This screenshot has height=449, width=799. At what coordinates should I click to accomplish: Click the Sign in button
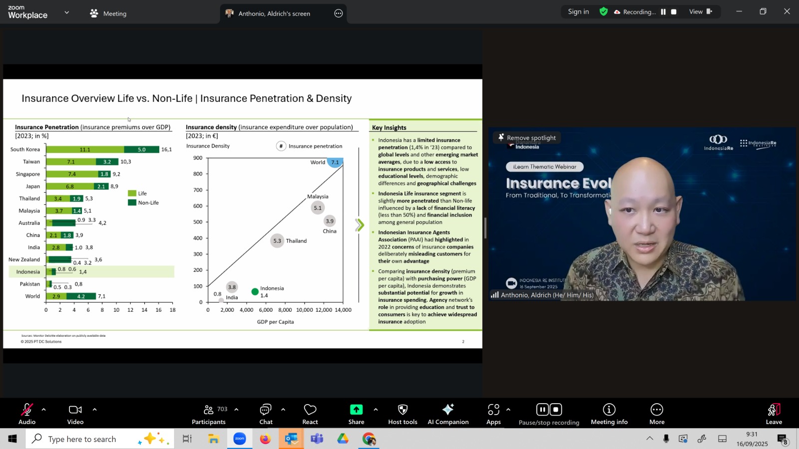(x=578, y=12)
